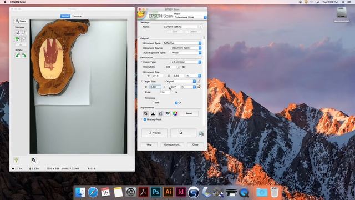The width and height of the screenshot is (355, 200).
Task: Open System Preferences from the dock
Action: [x=131, y=192]
